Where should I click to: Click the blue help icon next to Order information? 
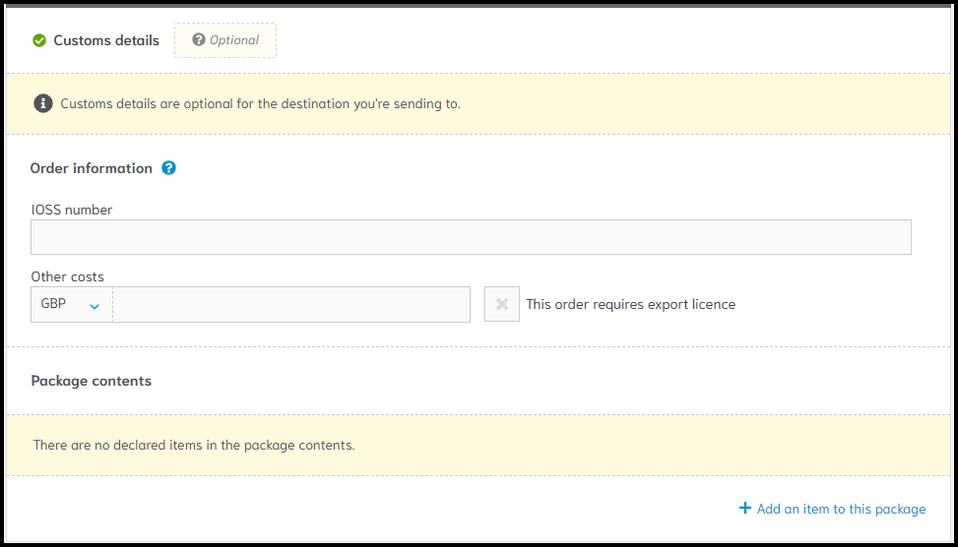tap(168, 168)
